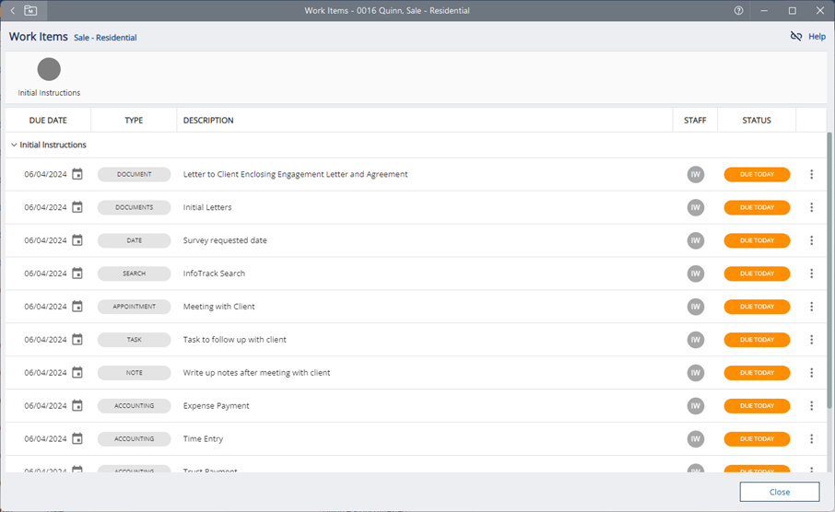Sort by the Due Date column header

click(x=48, y=121)
